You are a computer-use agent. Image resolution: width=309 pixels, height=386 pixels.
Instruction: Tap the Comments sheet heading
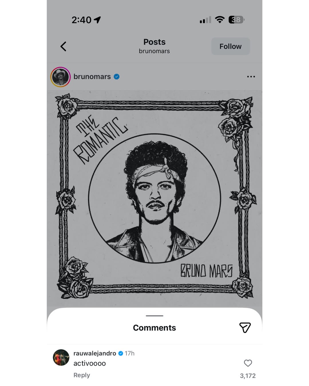154,328
